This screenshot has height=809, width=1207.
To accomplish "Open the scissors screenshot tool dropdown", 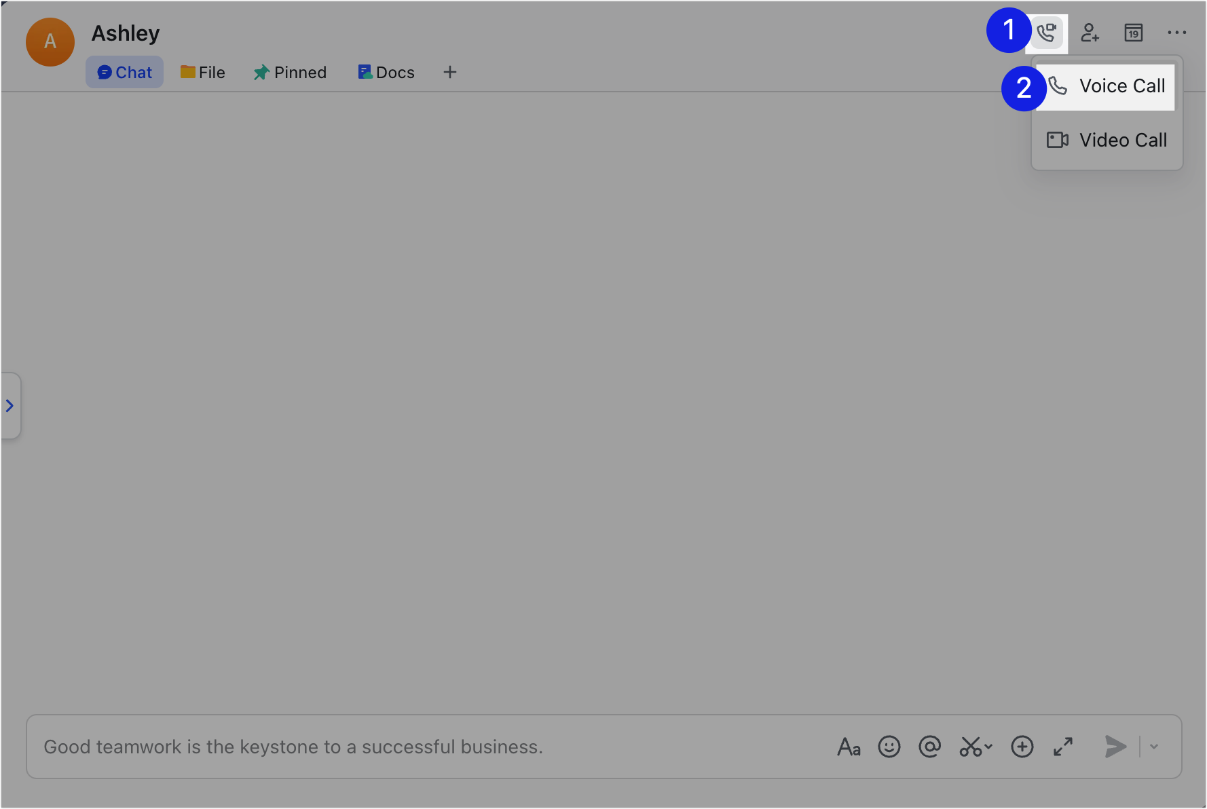I will point(975,747).
